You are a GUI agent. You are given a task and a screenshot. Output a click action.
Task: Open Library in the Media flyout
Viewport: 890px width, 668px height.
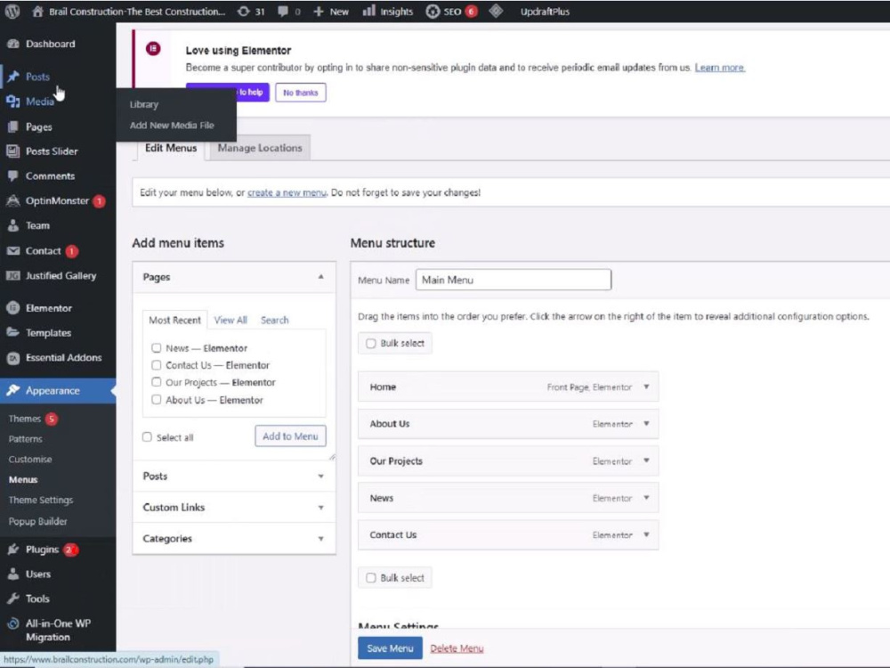[143, 104]
